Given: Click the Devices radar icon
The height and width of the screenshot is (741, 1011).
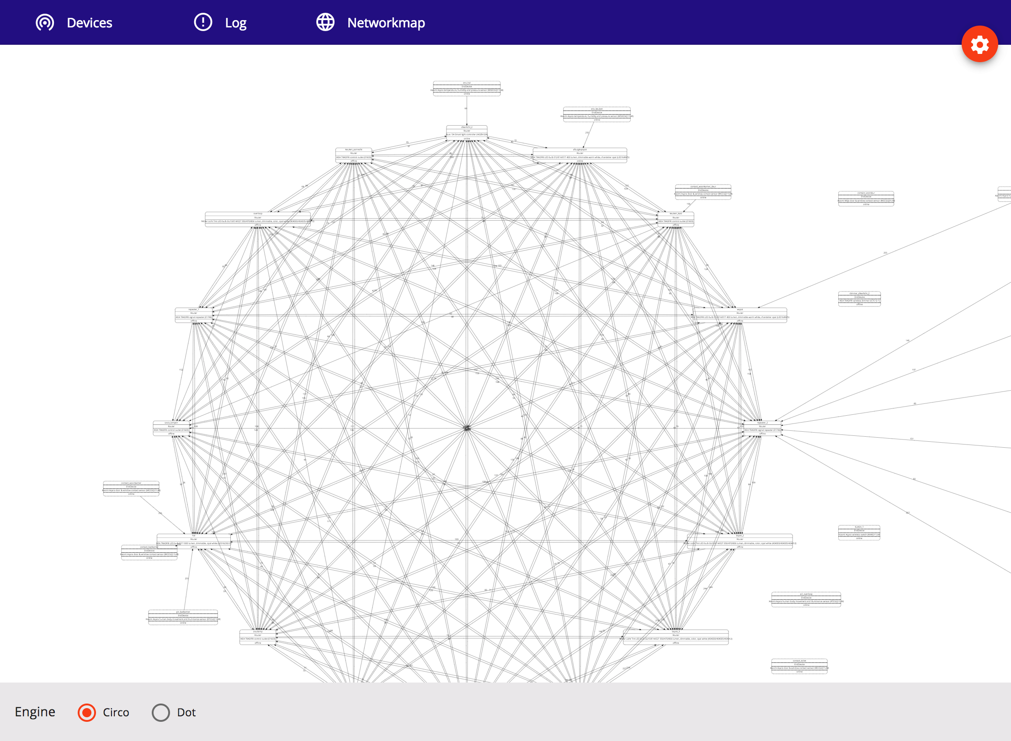Looking at the screenshot, I should click(45, 22).
